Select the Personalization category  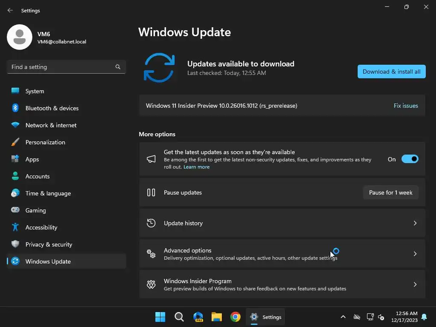[x=66, y=142]
